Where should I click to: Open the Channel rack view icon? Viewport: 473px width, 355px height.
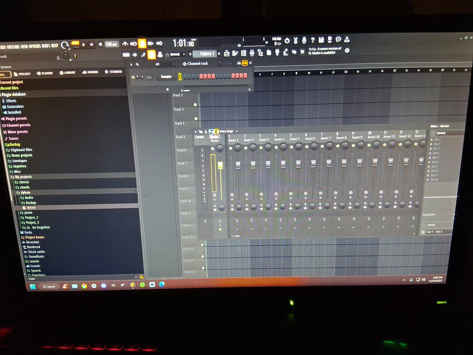[x=243, y=52]
